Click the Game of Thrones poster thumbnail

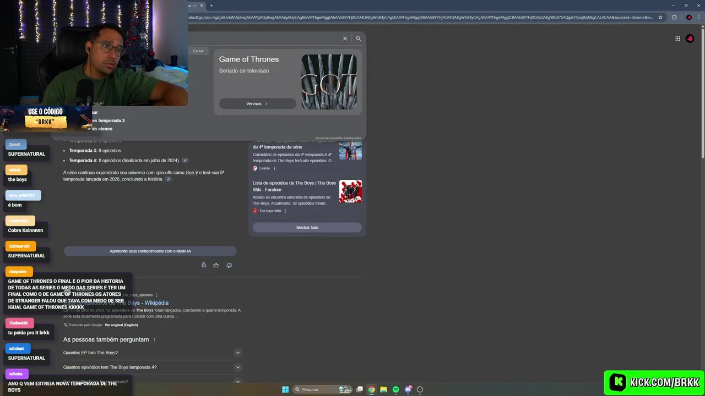329,81
